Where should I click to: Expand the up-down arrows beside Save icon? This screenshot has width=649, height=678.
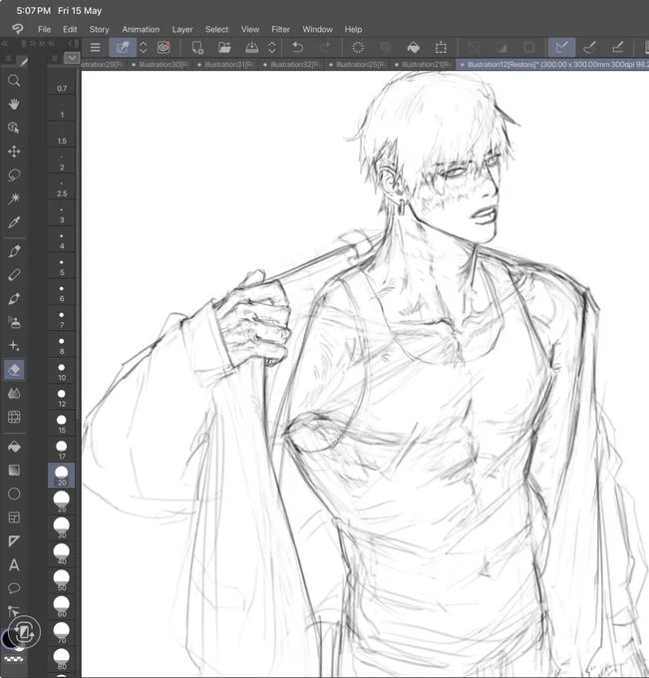[272, 47]
